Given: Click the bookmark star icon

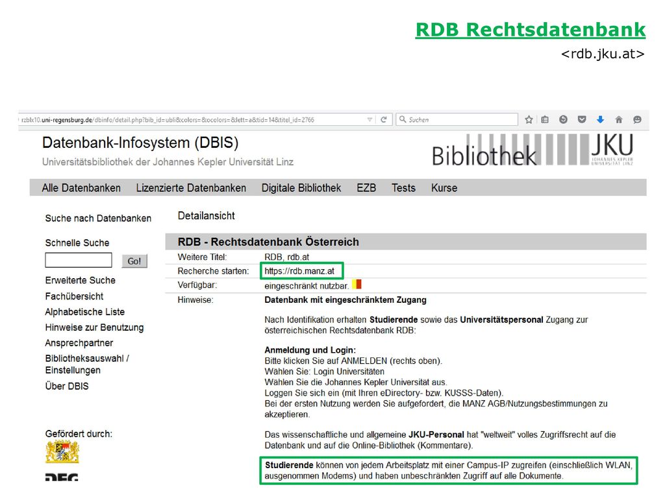Looking at the screenshot, I should (529, 120).
